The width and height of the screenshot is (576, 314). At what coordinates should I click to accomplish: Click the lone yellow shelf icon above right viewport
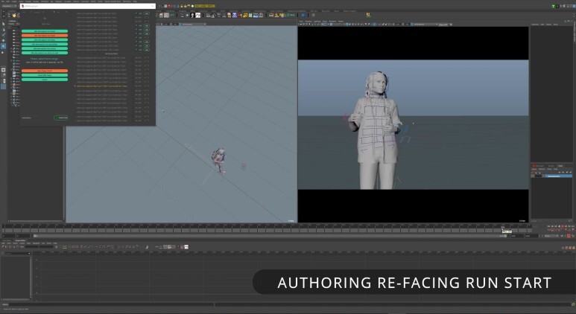(368, 15)
